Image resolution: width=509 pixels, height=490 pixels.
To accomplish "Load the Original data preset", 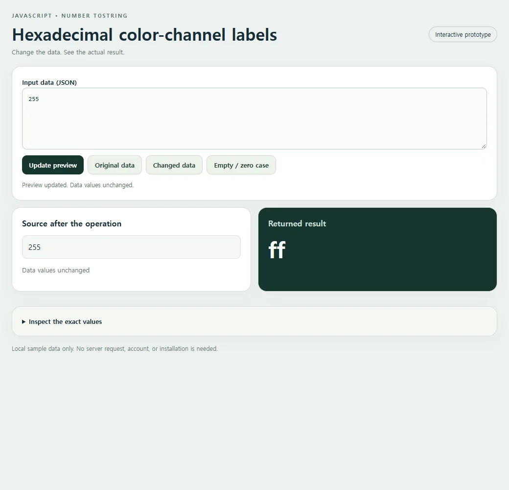I will 115,165.
